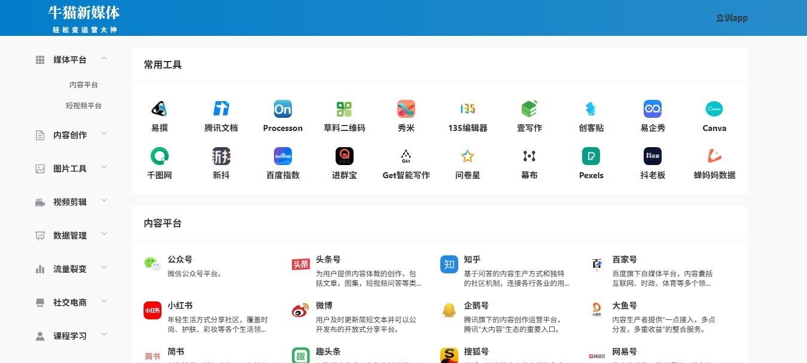Click the 微博 logo icon

(x=301, y=310)
